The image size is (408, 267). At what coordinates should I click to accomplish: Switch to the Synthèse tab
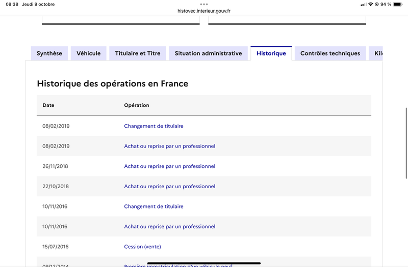point(49,53)
